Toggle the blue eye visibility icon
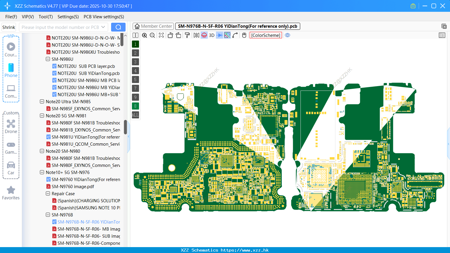The width and height of the screenshot is (450, 253). [x=287, y=35]
